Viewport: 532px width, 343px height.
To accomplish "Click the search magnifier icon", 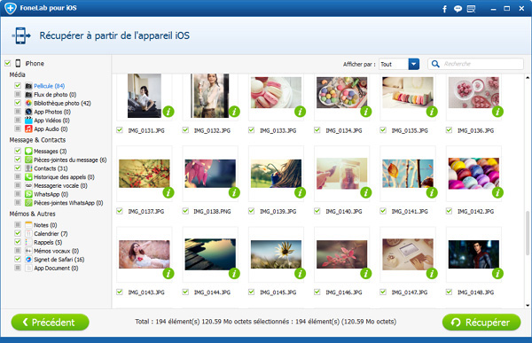I will click(x=435, y=64).
